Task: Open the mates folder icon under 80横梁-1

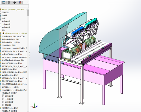Action: [3, 93]
